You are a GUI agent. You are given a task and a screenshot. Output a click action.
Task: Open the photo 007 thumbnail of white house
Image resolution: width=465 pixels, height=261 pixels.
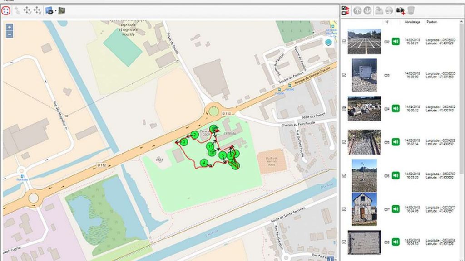coord(364,209)
